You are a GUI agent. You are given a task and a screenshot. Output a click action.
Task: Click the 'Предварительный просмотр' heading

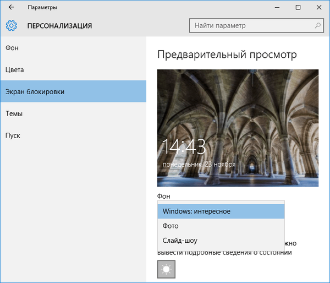[x=227, y=55]
